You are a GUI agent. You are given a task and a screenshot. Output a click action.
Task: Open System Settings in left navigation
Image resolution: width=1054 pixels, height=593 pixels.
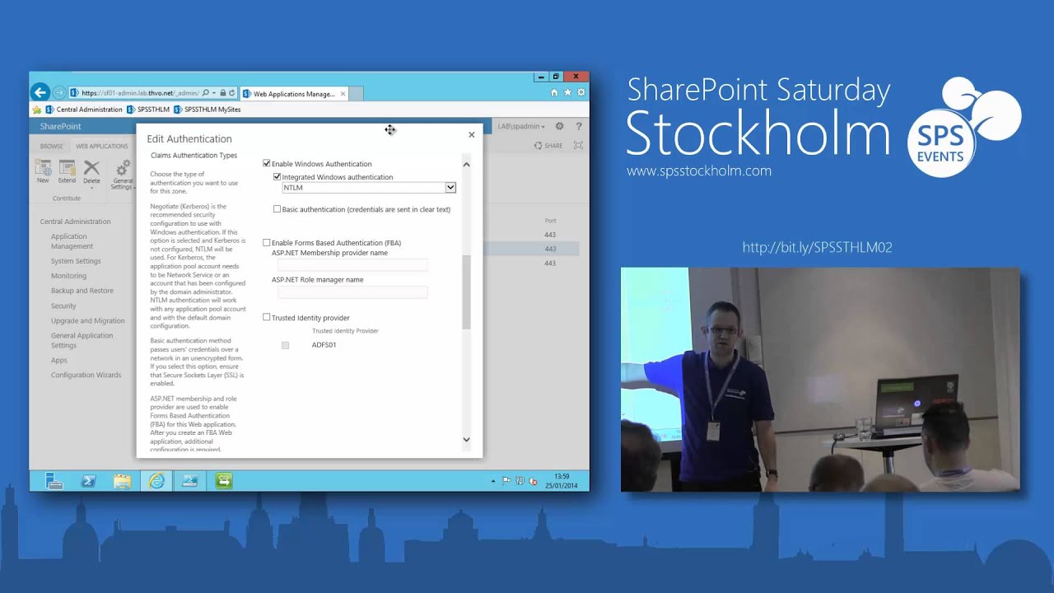(76, 261)
